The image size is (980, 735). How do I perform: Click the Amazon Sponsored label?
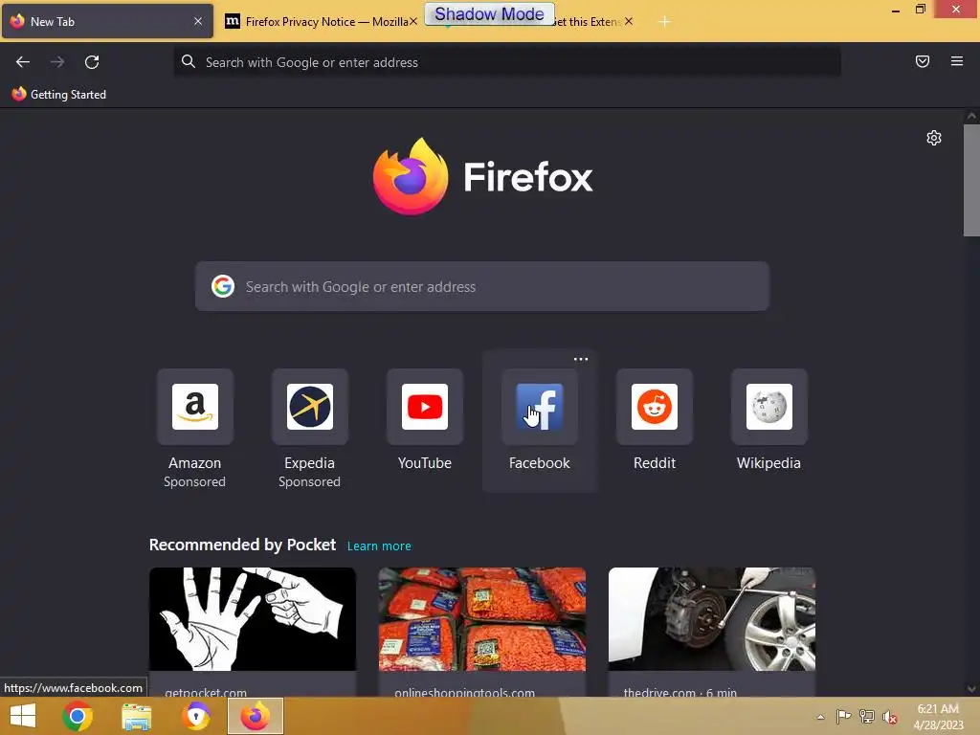coord(194,482)
